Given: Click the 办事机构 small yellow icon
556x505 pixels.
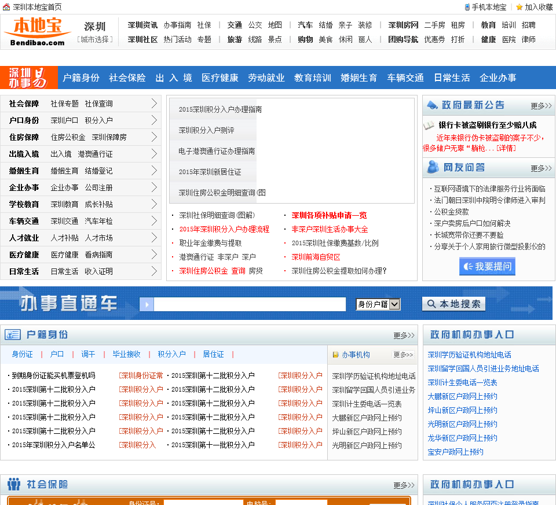Looking at the screenshot, I should (x=335, y=355).
